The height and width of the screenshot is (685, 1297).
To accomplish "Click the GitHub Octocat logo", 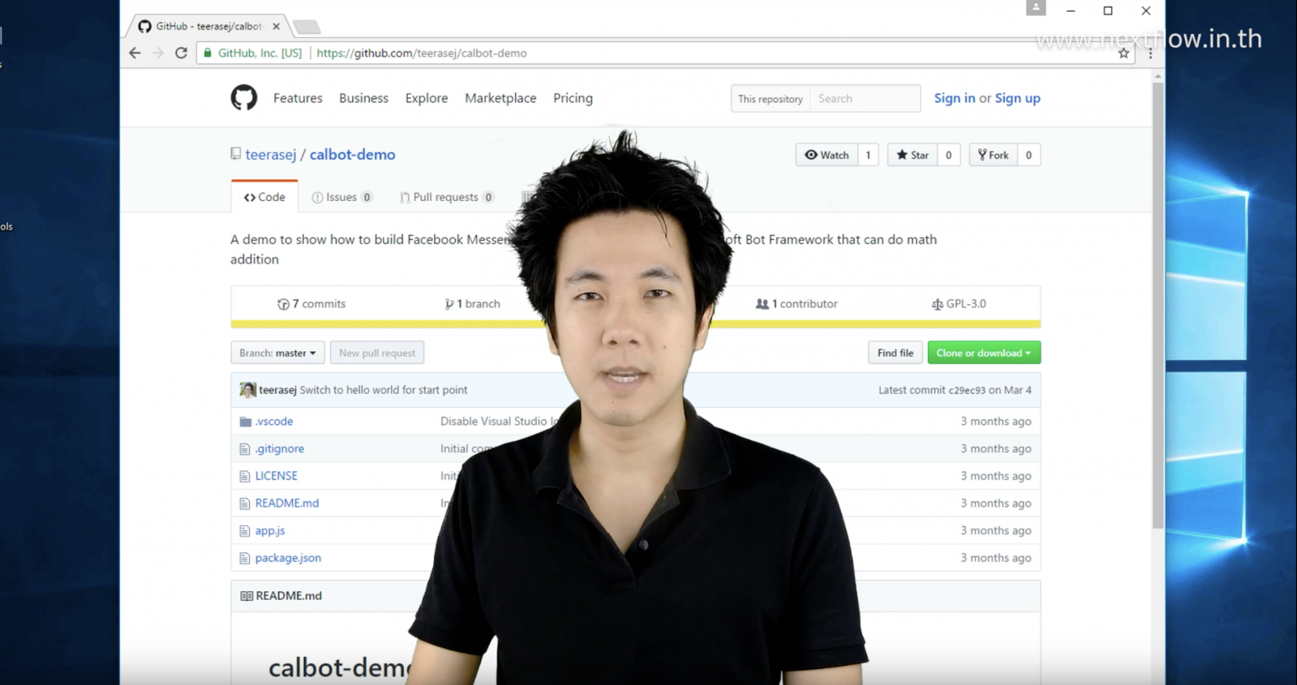I will [243, 98].
